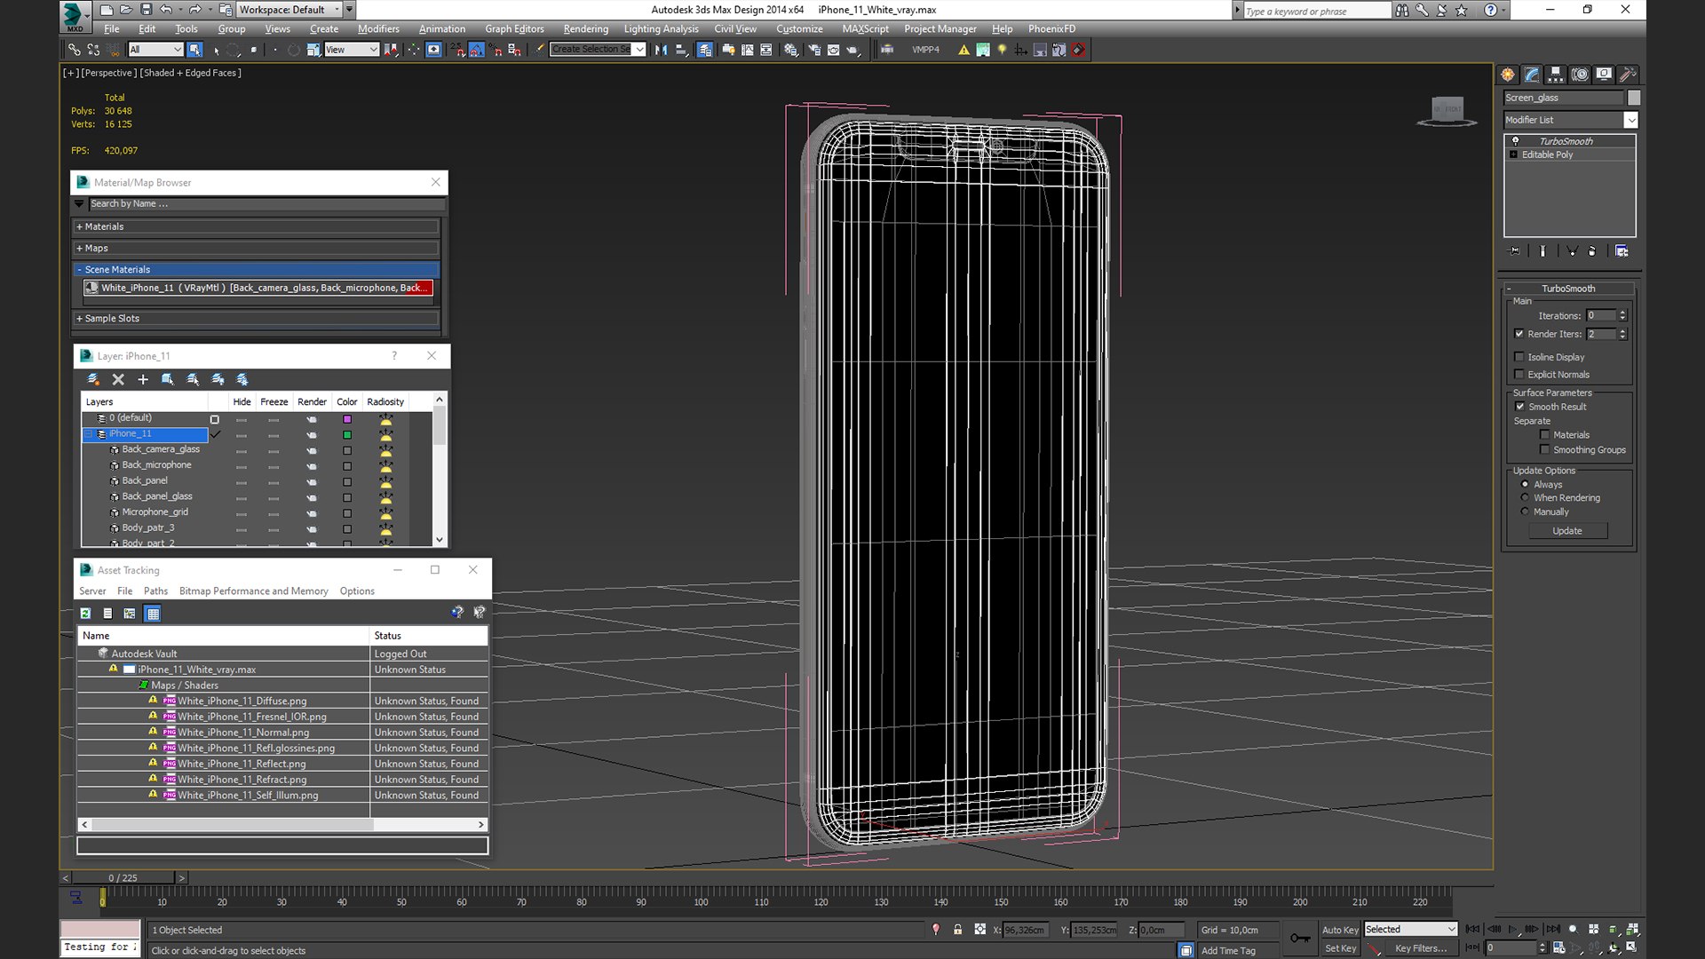1705x959 pixels.
Task: Collapse the Scene Materials group
Action: click(x=258, y=270)
